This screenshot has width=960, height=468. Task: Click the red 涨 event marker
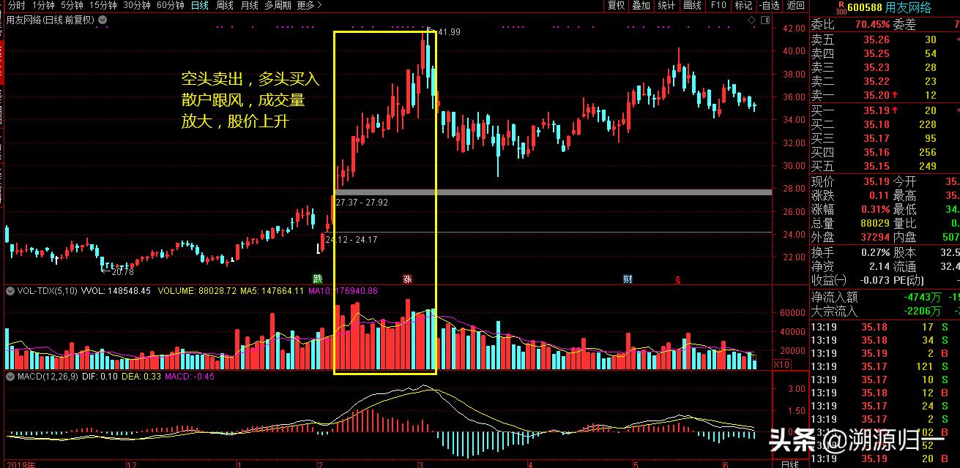click(x=407, y=279)
